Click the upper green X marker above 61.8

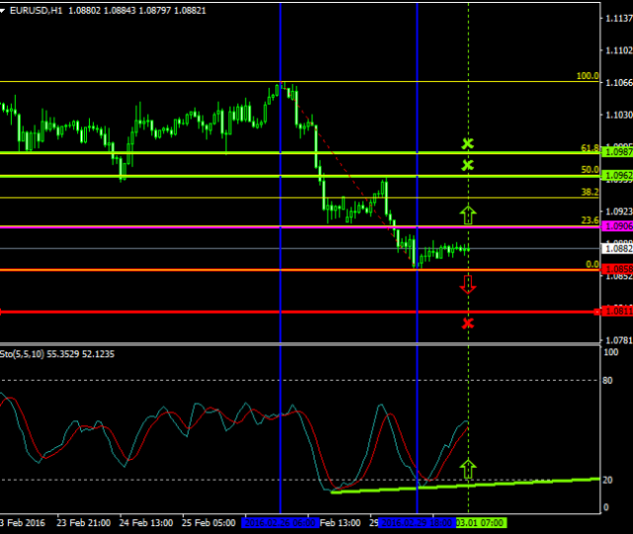[x=468, y=144]
